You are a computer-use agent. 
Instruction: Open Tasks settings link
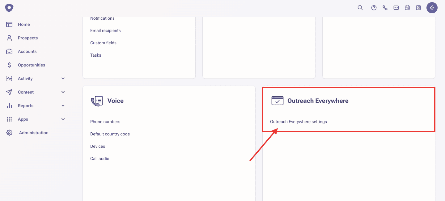pos(96,55)
